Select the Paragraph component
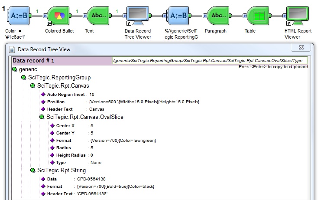 (x=218, y=16)
